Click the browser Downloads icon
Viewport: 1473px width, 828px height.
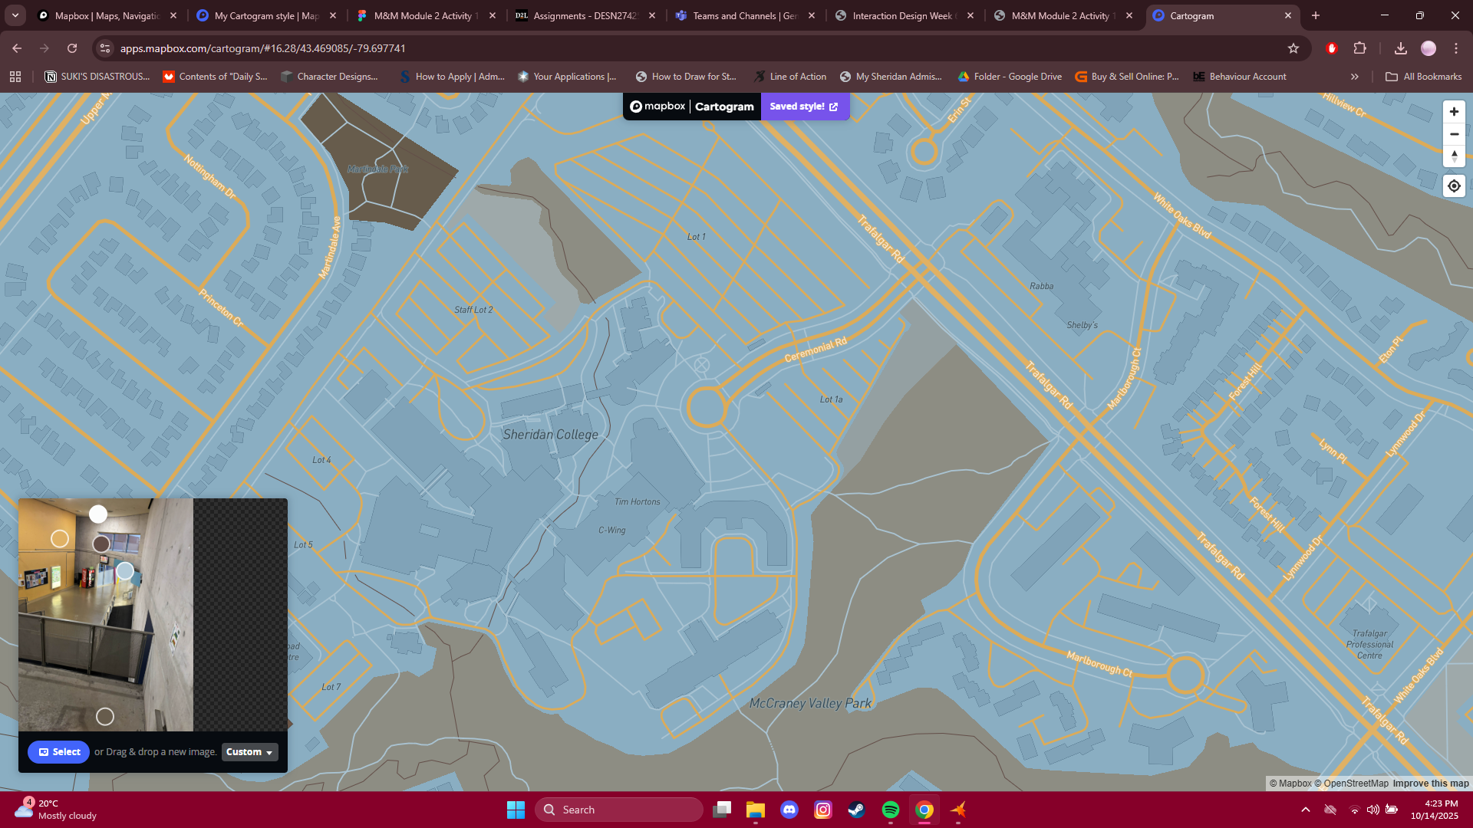coord(1401,48)
